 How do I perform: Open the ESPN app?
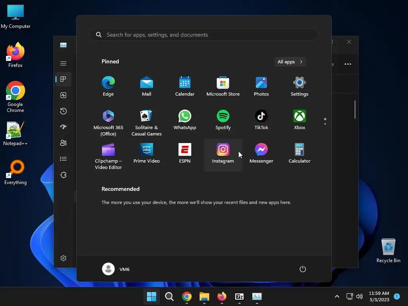point(185,153)
